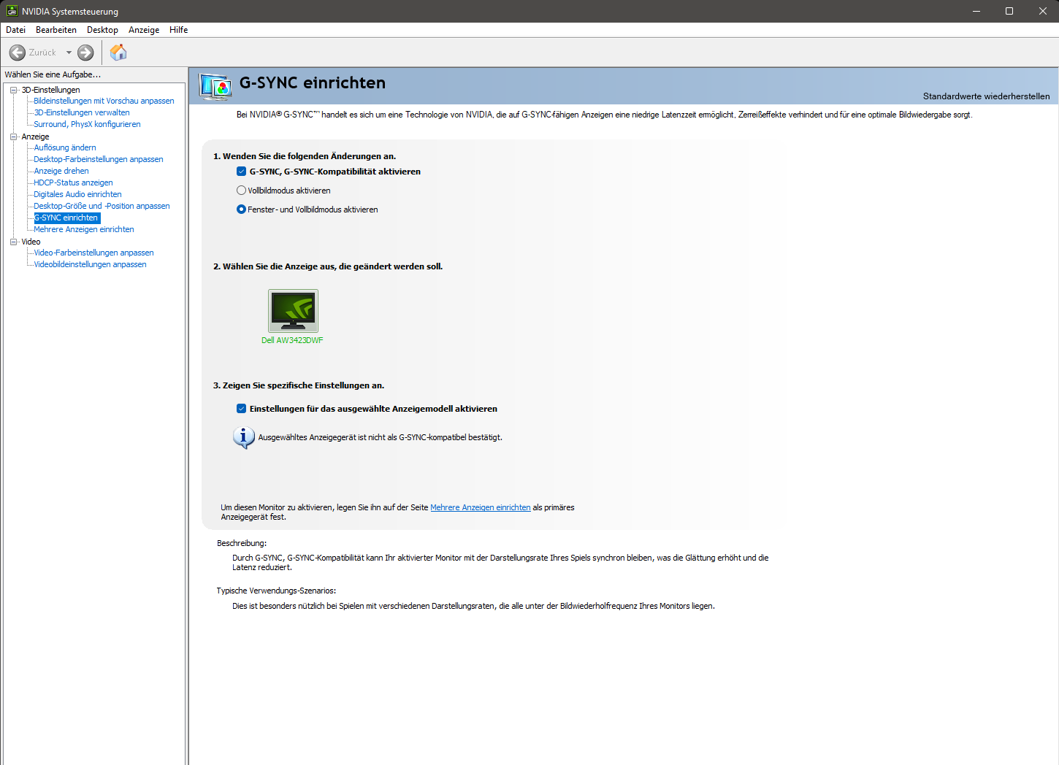The width and height of the screenshot is (1059, 765).
Task: Click the blue info icon
Action: 243,437
